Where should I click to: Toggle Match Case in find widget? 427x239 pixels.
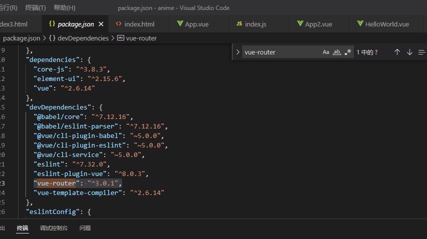[x=326, y=52]
